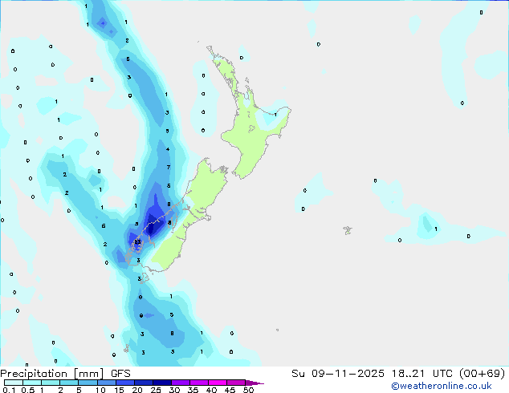Click the '0.5' legend scale label
This screenshot has height=393, width=509.
28,390
